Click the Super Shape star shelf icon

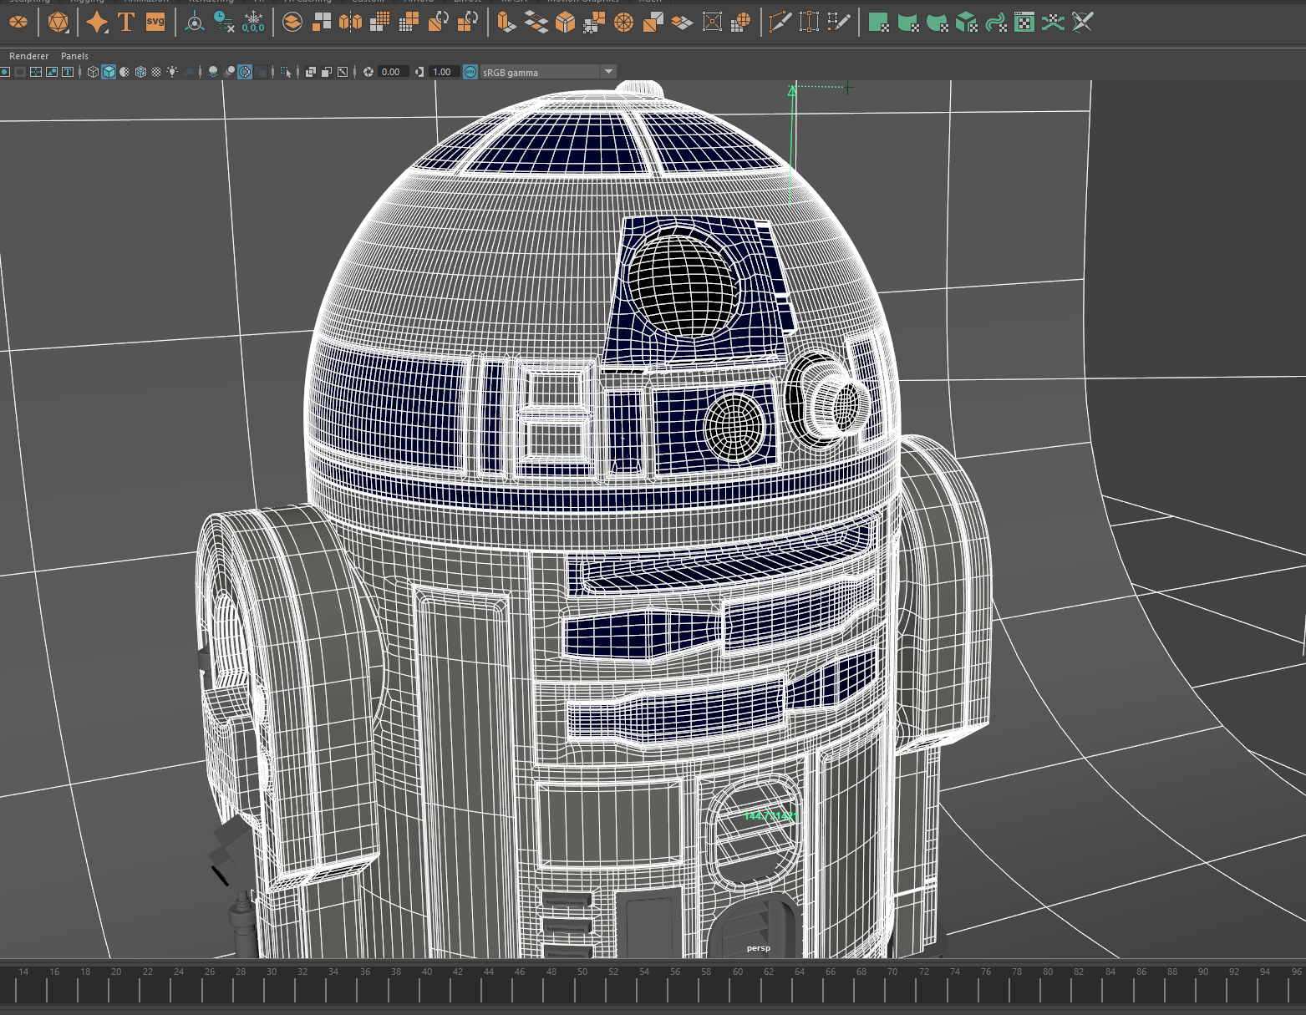(x=97, y=22)
